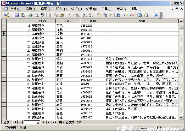Open the 编辑(E) menu
The image size is (185, 131).
tap(31, 9)
